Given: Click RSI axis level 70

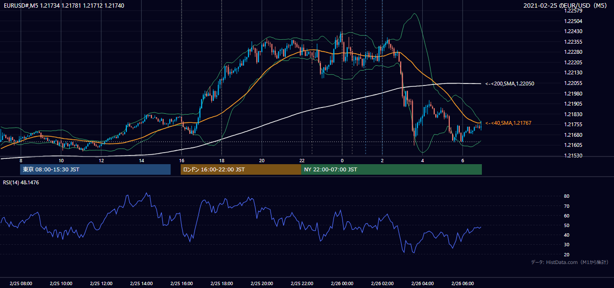Looking at the screenshot, I should (x=567, y=206).
